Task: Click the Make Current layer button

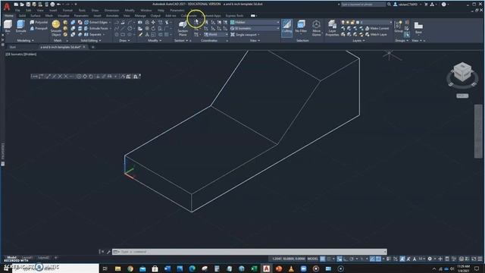Action: [x=377, y=28]
